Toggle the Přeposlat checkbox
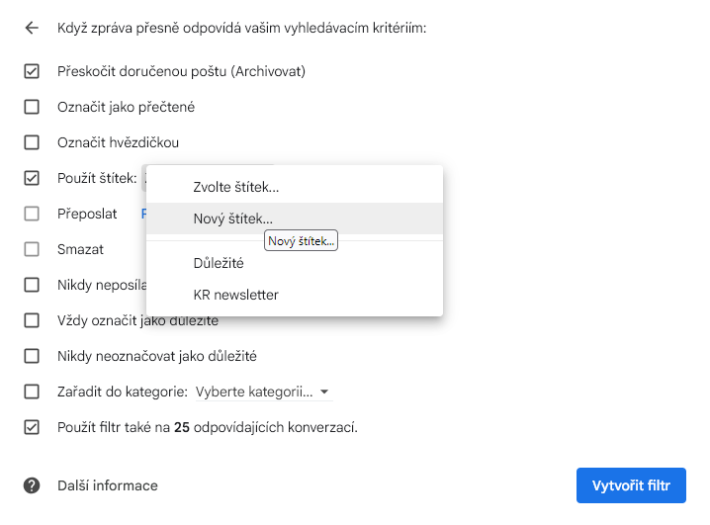 pos(32,214)
